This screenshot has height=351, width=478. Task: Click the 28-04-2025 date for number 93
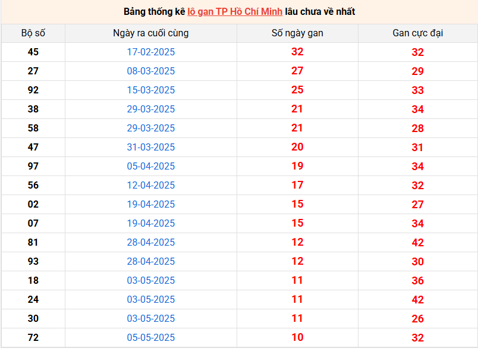pos(151,261)
